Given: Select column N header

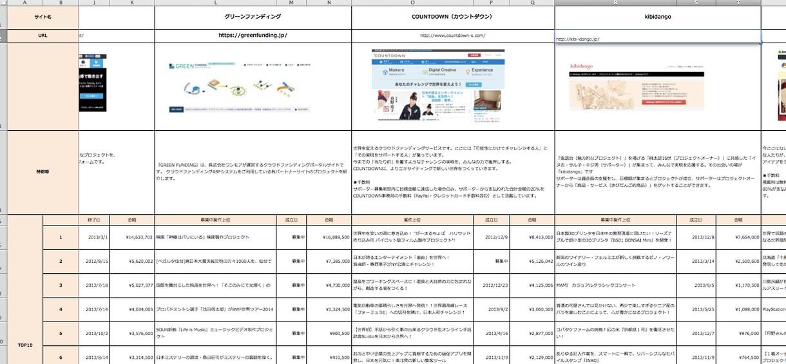Looking at the screenshot, I should click(329, 3).
